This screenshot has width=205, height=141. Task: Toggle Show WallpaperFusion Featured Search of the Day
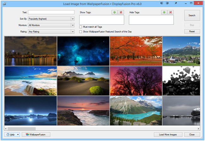click(80, 32)
